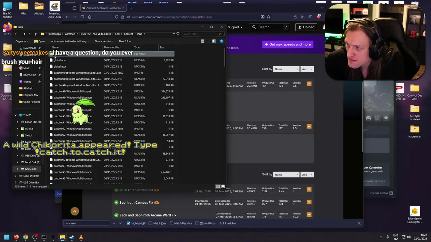Sort files by Type column header

tap(146, 47)
